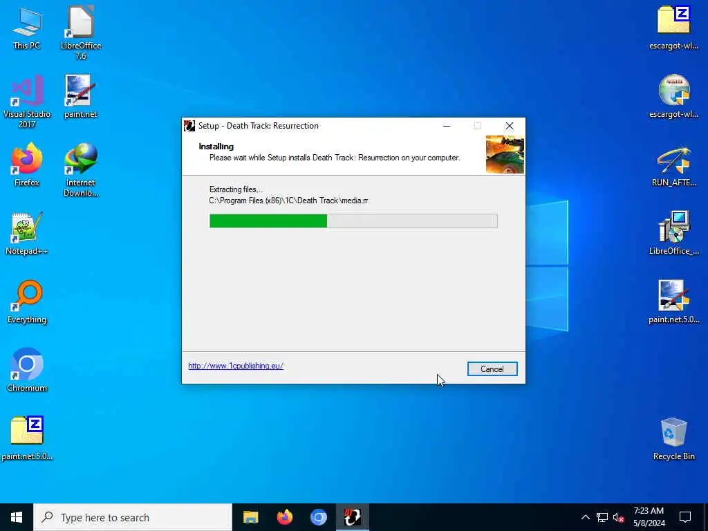The width and height of the screenshot is (708, 531).
Task: Select the Notepad++ desktop shortcut
Action: [x=27, y=234]
